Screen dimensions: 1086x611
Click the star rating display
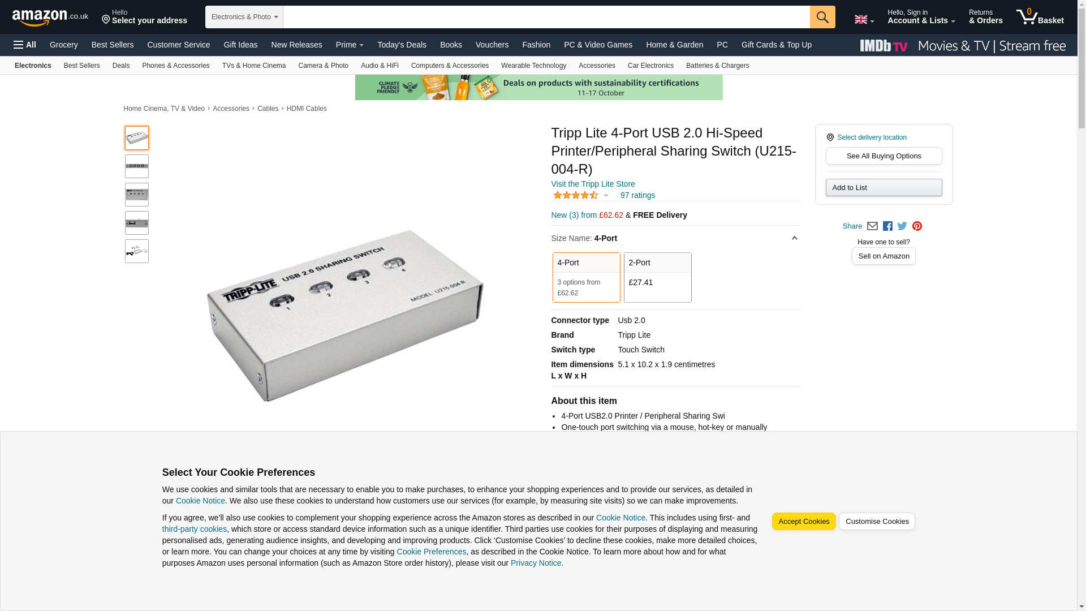(576, 195)
